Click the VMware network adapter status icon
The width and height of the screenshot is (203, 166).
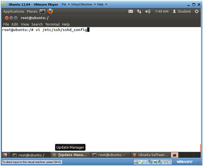150,162
